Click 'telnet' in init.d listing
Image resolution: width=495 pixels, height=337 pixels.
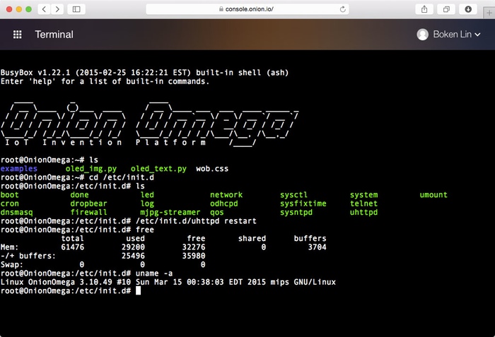coord(364,204)
